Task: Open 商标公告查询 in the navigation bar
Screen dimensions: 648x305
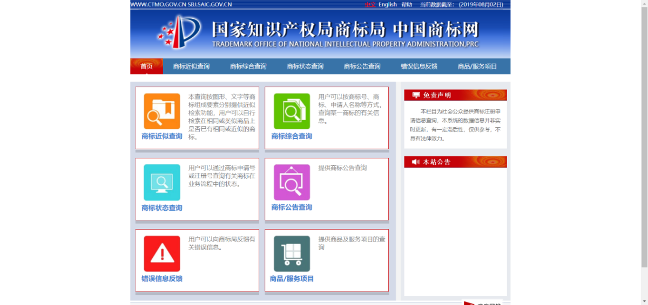Action: click(362, 66)
